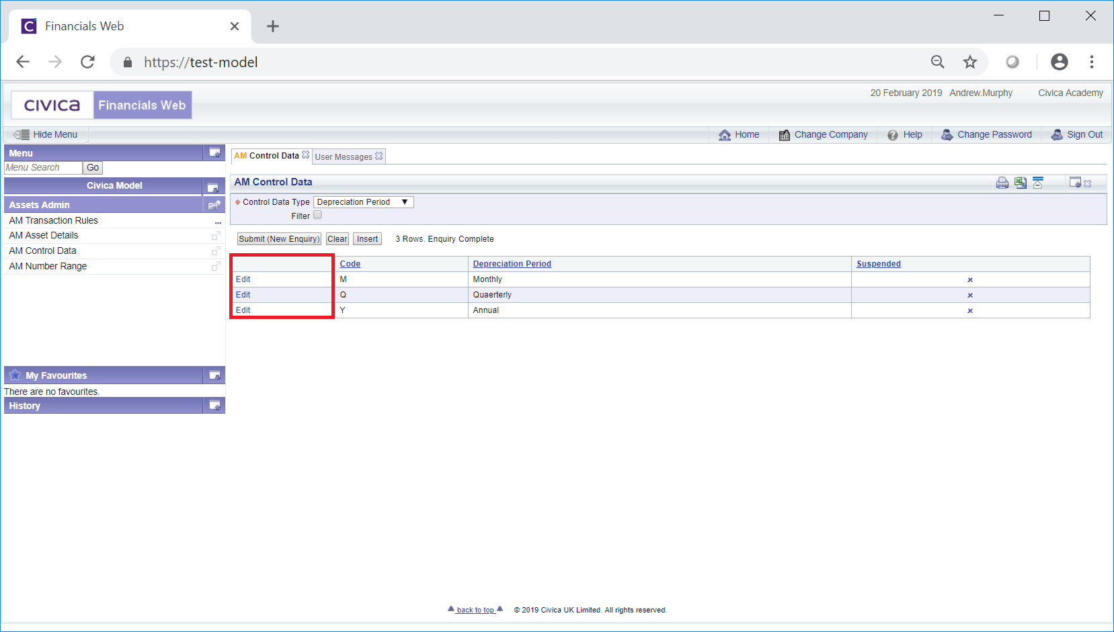Go back in the browser
Viewport: 1114px width, 632px height.
23,62
